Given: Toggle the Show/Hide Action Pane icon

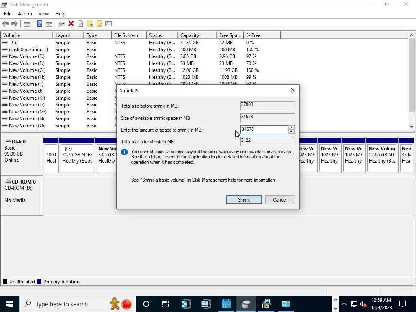Looking at the screenshot, I should click(49, 24).
